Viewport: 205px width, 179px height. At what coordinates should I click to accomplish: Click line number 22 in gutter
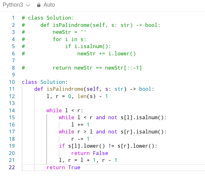[x=12, y=168]
